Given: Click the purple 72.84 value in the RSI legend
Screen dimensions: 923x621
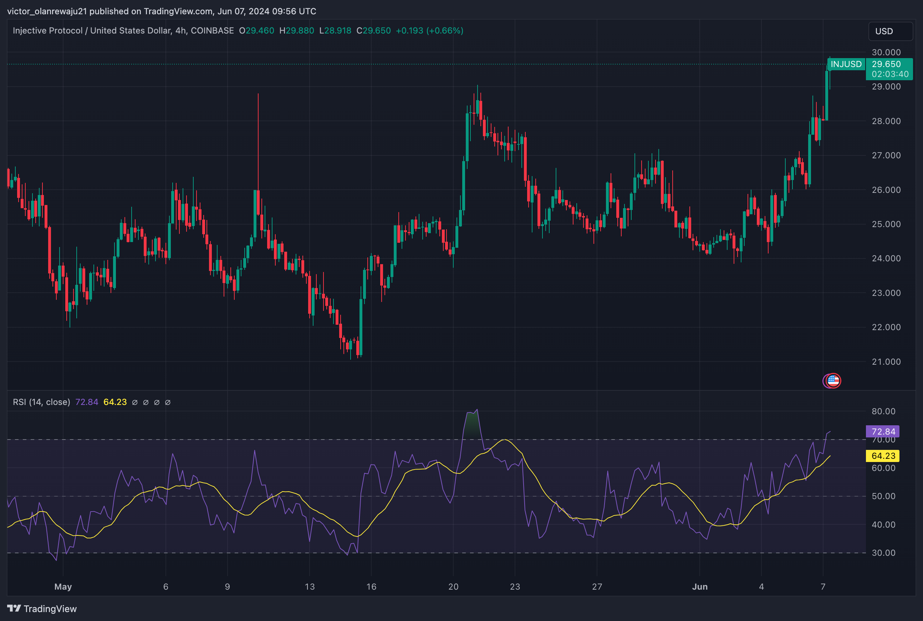Looking at the screenshot, I should pos(86,402).
